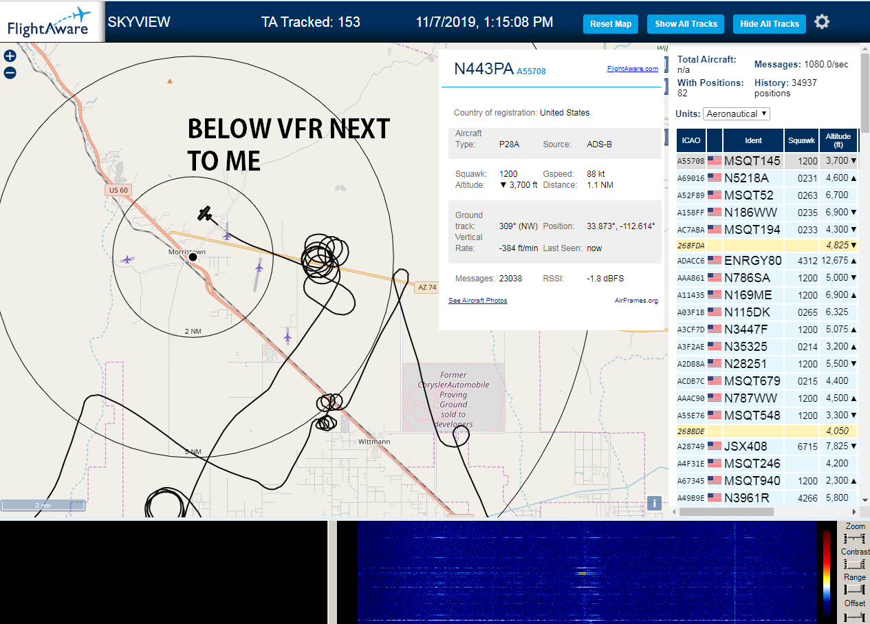Select the MSQT548 aircraft row
The width and height of the screenshot is (870, 624).
coord(768,416)
